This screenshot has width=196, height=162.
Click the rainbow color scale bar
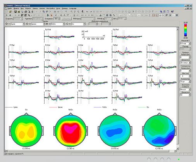(x=186, y=30)
